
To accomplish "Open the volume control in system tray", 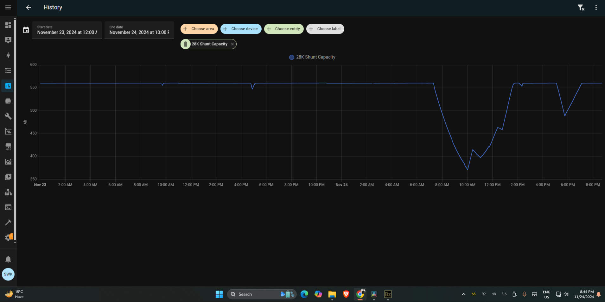I will click(x=566, y=294).
